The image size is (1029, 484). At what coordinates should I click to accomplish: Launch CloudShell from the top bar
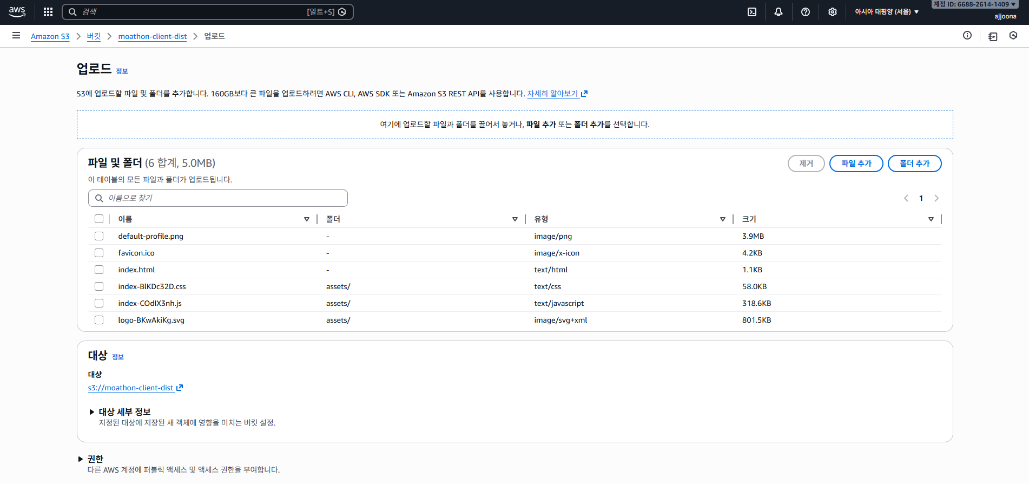click(x=752, y=12)
